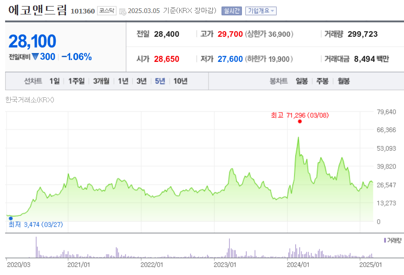Click the down-arrow icon beside 300
Screen dimensions: 404x275
[x=35, y=57]
